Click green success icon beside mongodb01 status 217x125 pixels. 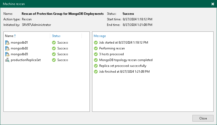(54, 43)
